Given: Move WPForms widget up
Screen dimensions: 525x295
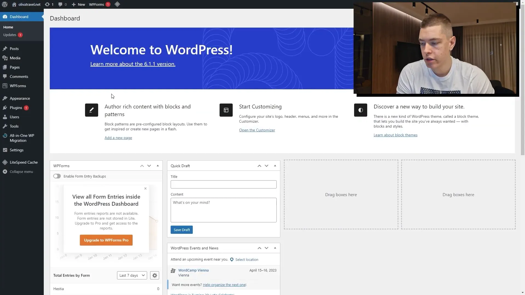Looking at the screenshot, I should [x=142, y=166].
